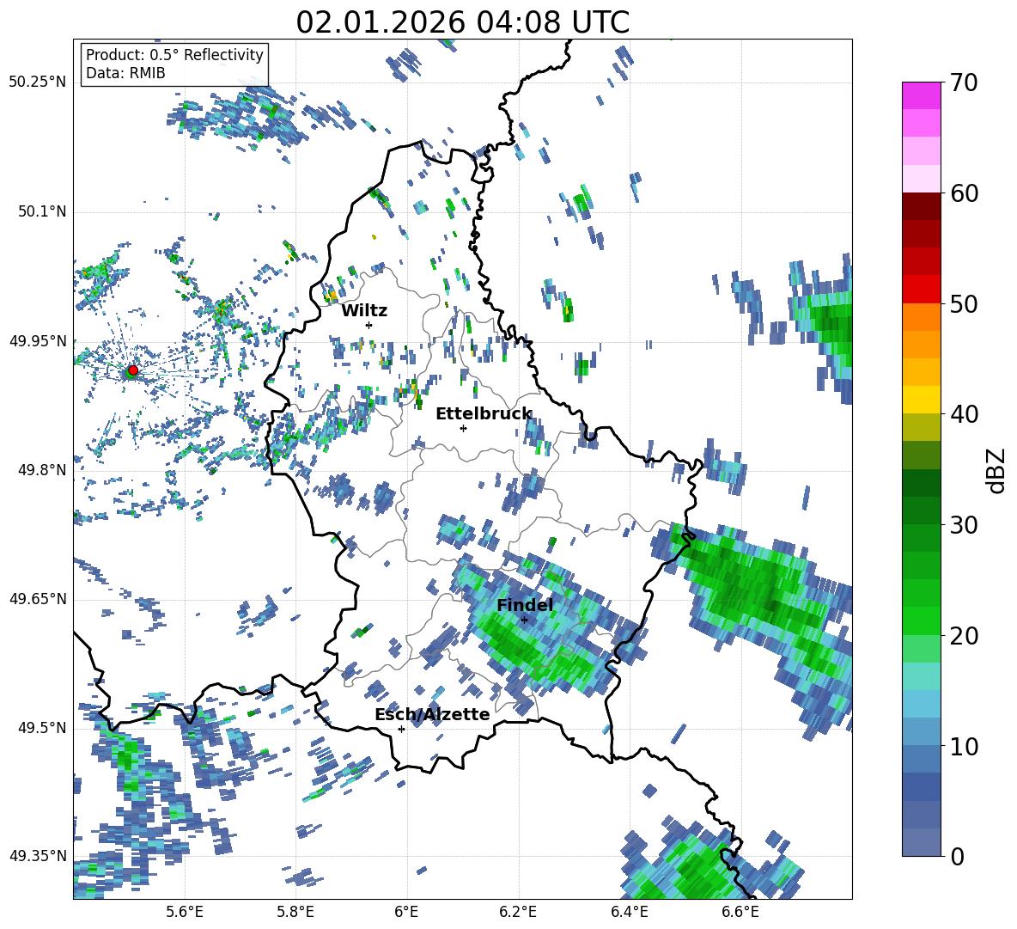
Task: Click the colorbar 70 tick label
Action: pyautogui.click(x=964, y=83)
